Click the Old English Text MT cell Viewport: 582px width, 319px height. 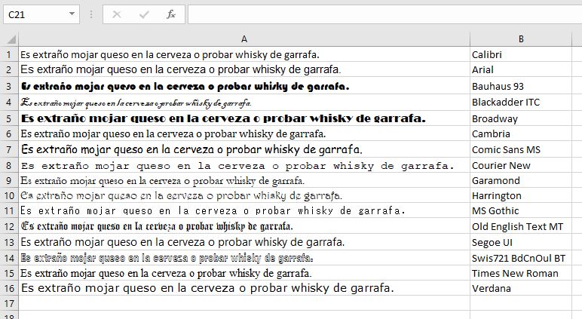tap(521, 226)
